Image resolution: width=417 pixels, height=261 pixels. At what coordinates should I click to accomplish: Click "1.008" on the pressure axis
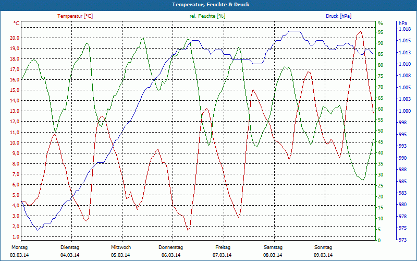click(404, 76)
